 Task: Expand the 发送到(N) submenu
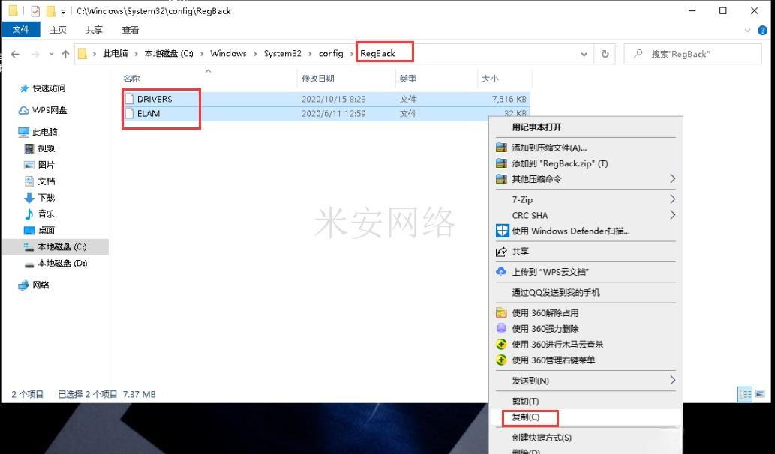click(585, 381)
